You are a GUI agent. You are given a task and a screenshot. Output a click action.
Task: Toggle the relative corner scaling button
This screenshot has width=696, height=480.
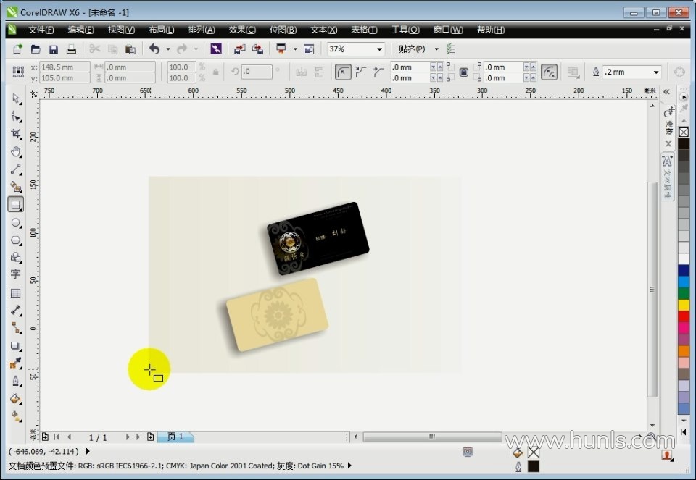click(x=550, y=72)
